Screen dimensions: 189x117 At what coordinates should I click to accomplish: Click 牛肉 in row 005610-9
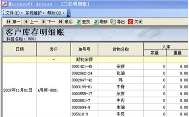(121, 114)
